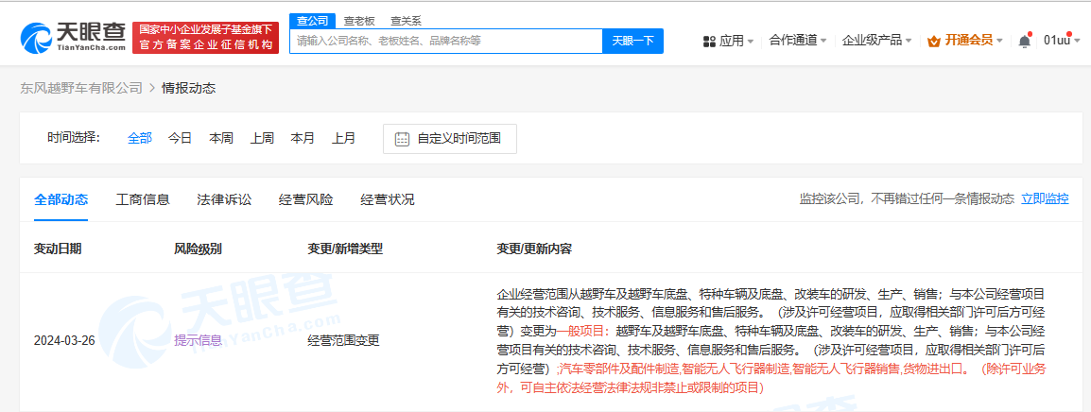The image size is (1091, 412).
Task: Open the 01uu user account menu
Action: point(1060,41)
